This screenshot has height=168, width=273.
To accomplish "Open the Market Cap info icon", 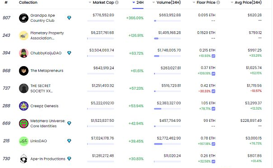I will pyautogui.click(x=117, y=2).
